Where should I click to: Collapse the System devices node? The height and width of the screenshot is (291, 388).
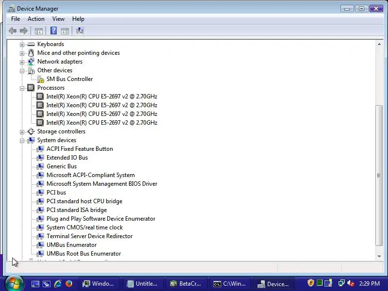[22, 141]
